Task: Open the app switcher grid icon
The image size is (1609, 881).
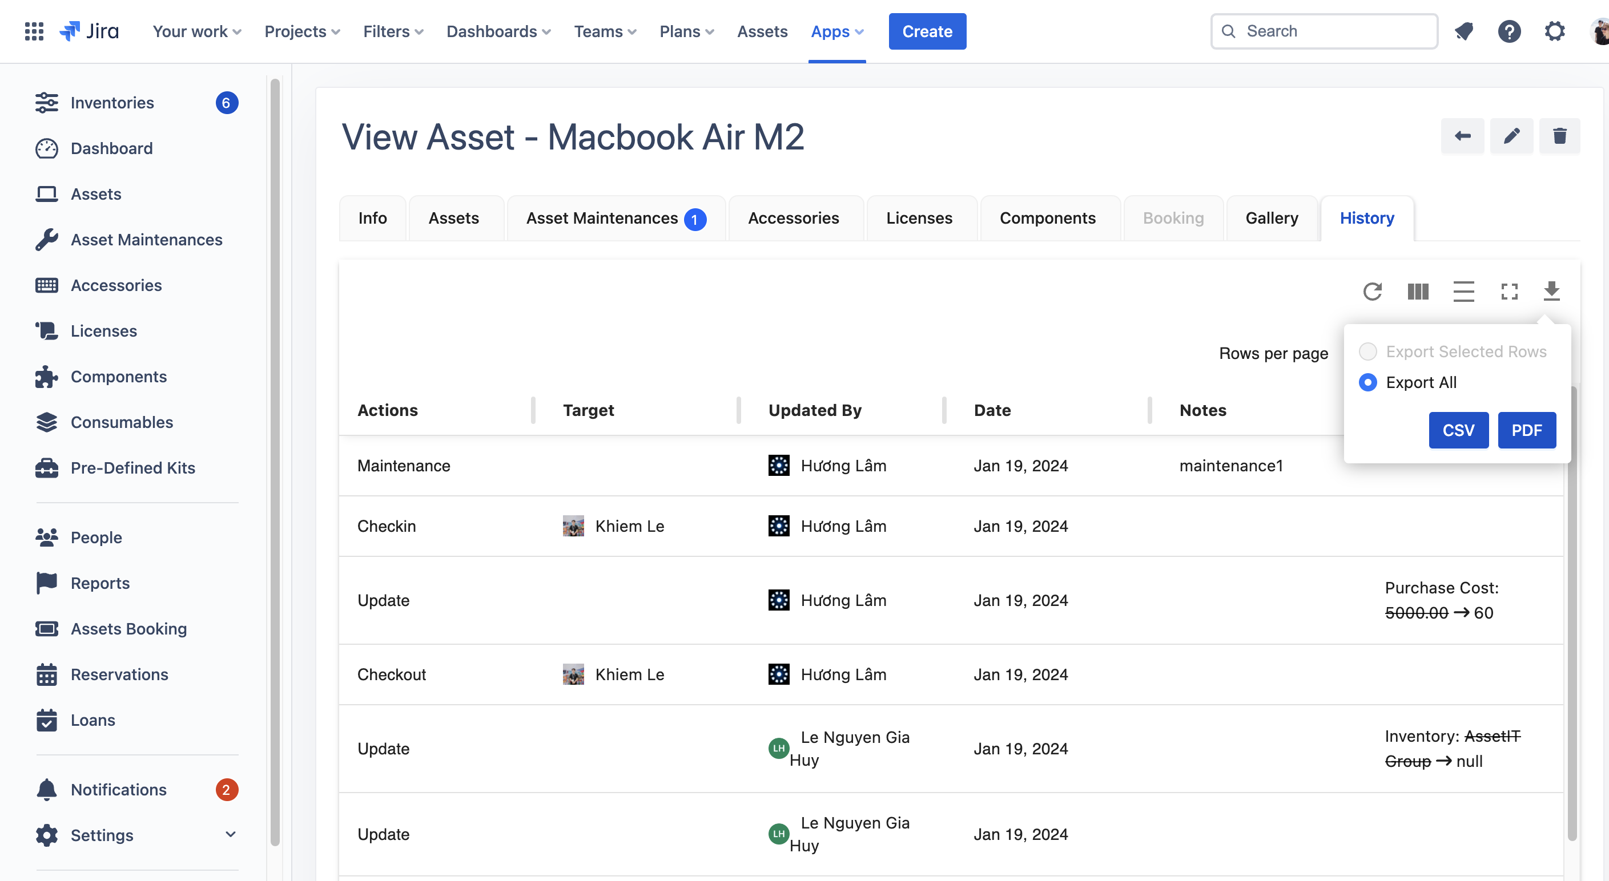Action: 34,31
